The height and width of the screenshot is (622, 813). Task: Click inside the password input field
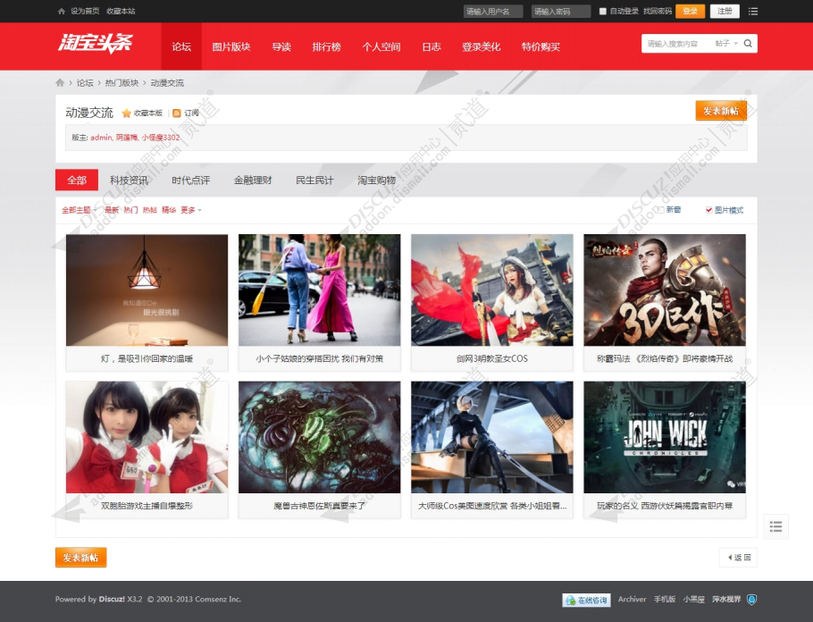coord(561,12)
